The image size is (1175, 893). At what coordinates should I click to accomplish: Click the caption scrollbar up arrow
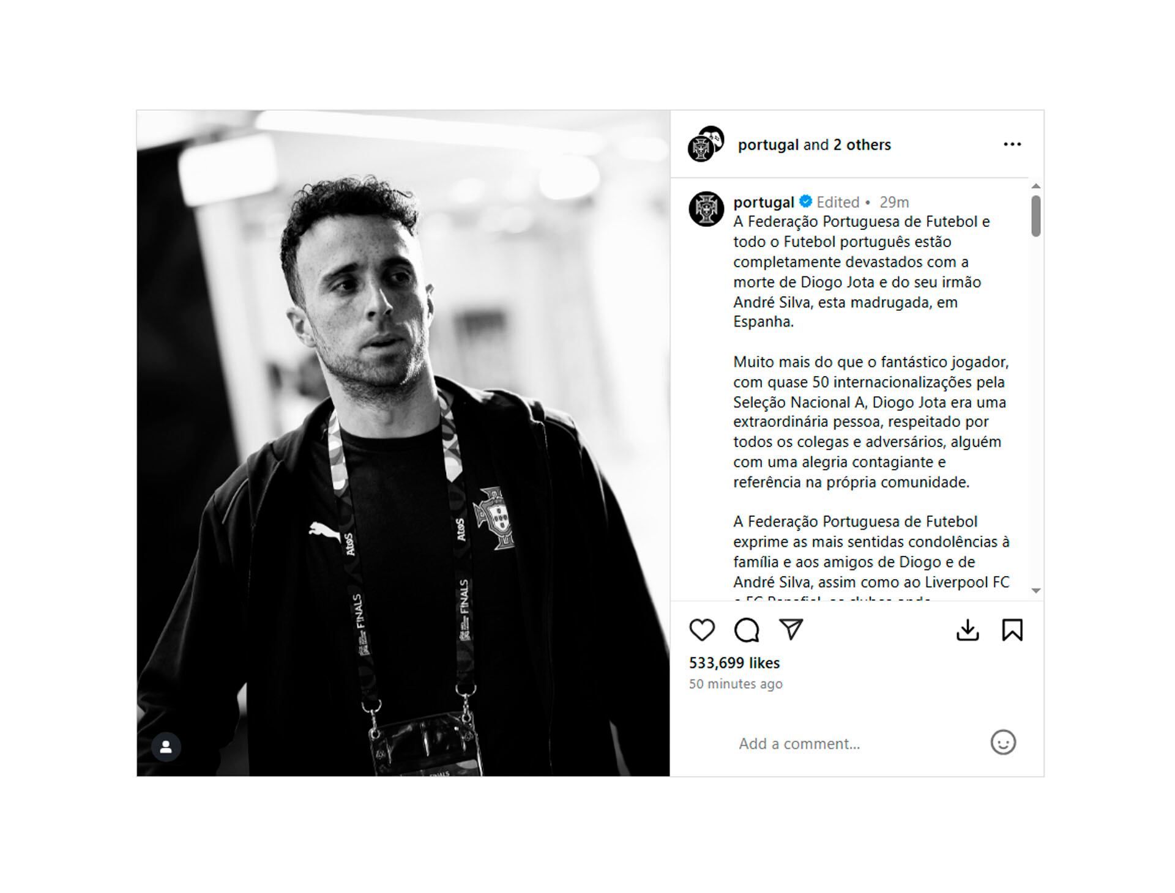point(1035,186)
